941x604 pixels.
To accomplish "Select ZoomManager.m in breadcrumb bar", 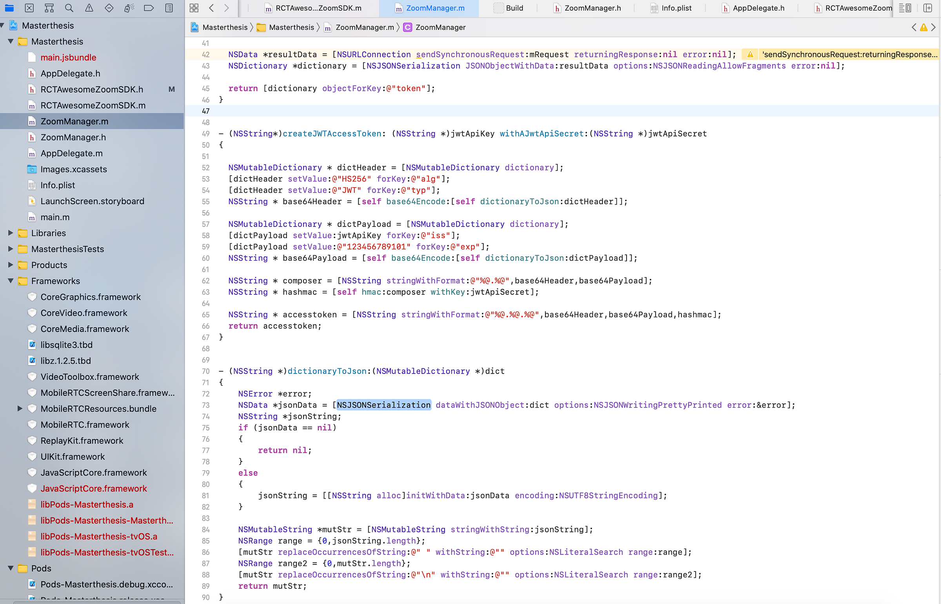I will [364, 27].
